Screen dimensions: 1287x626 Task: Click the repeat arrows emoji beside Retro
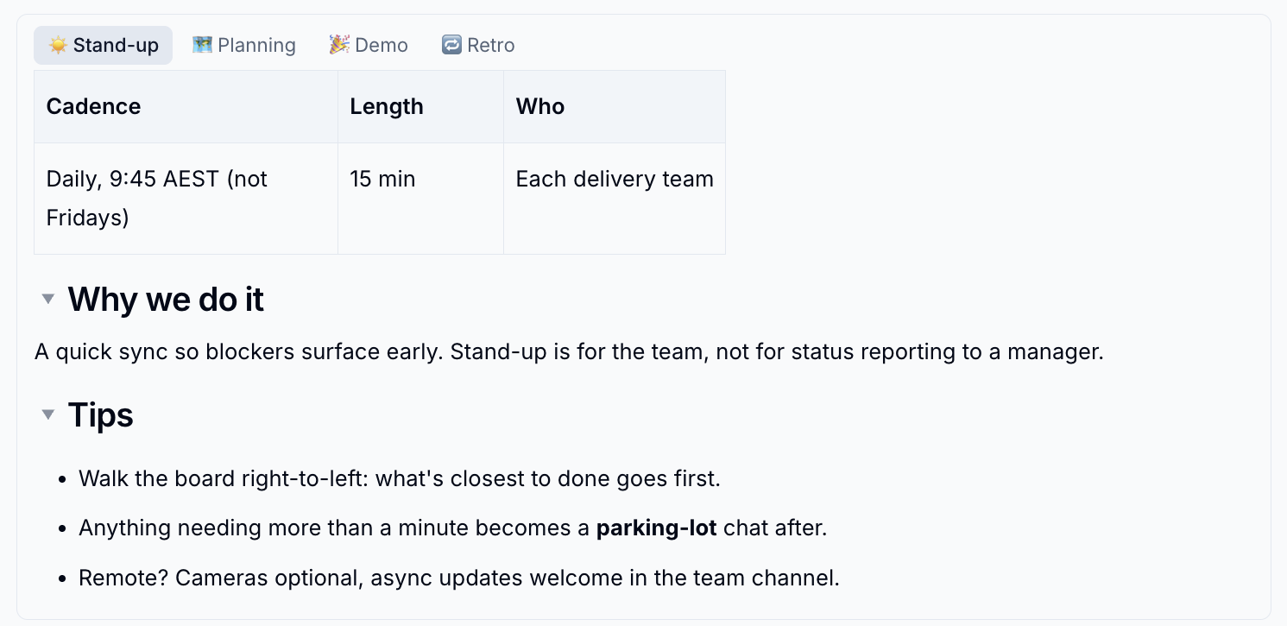(x=451, y=45)
